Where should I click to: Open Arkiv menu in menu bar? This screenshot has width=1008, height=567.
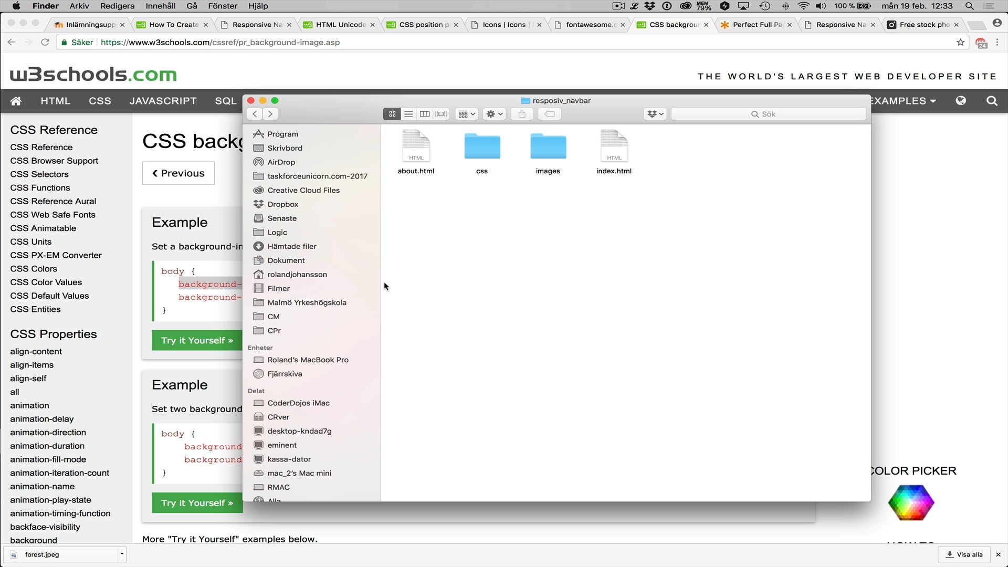click(79, 6)
